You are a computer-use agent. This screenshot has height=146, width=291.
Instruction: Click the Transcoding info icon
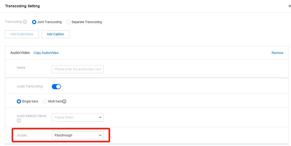click(25, 22)
